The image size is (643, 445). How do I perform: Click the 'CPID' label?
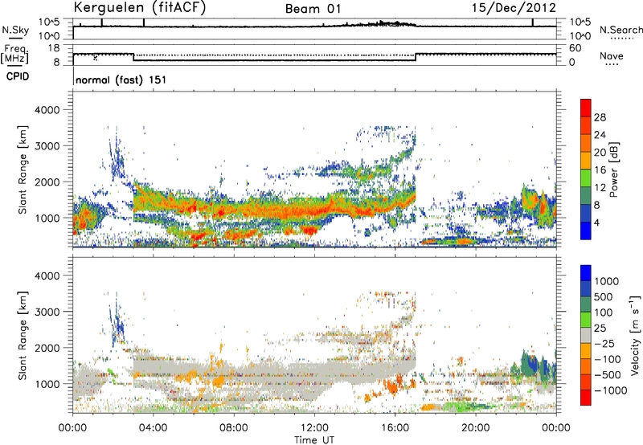click(18, 76)
